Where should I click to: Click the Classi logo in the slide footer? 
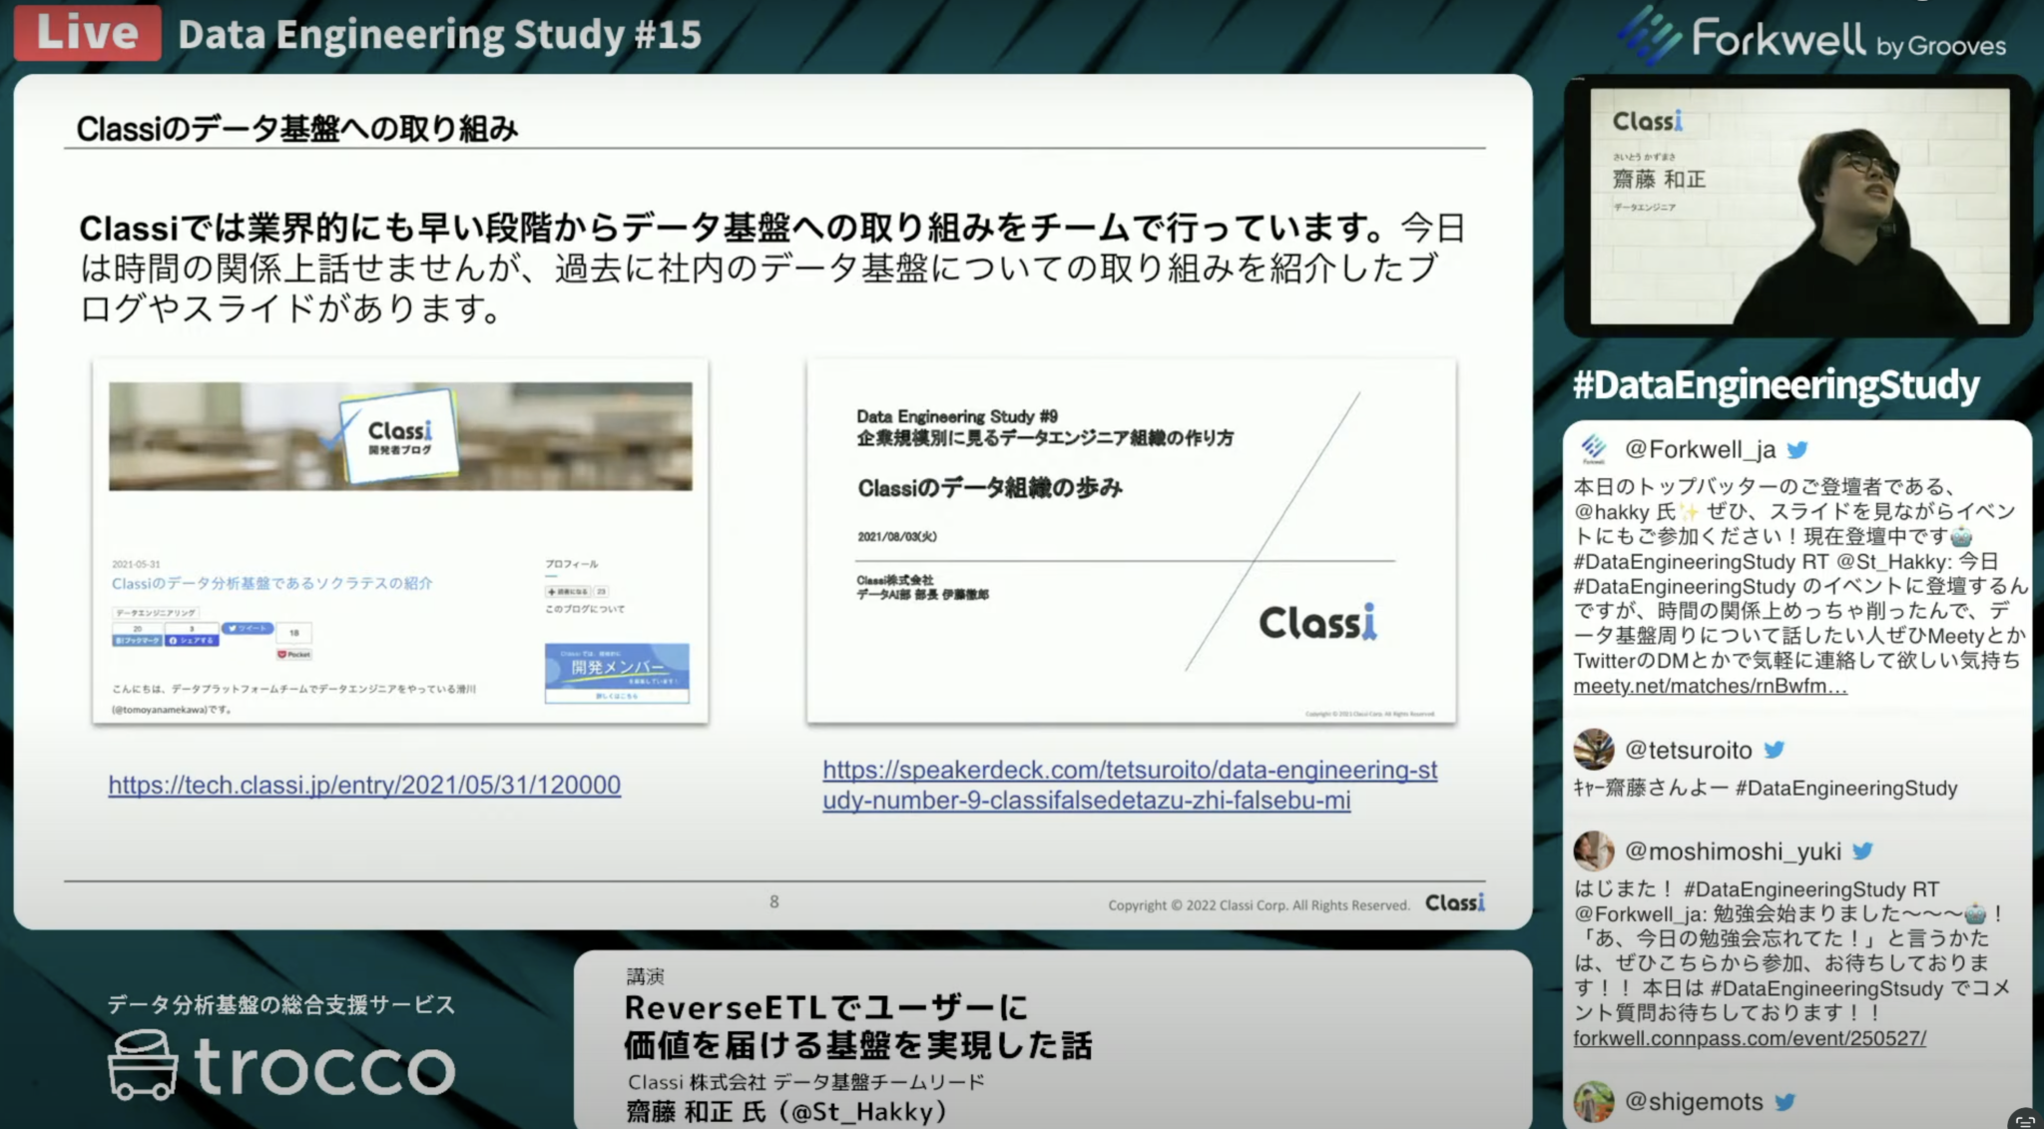(x=1456, y=901)
